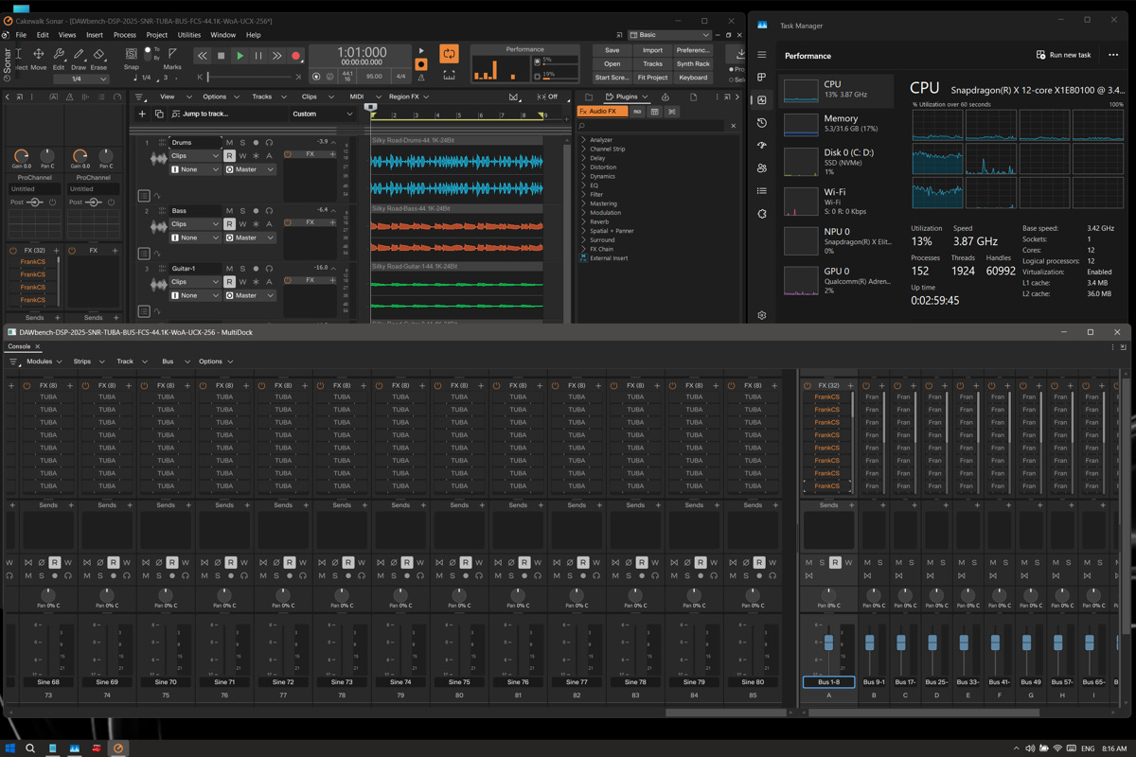Open the Custom track control dropdown

point(323,114)
